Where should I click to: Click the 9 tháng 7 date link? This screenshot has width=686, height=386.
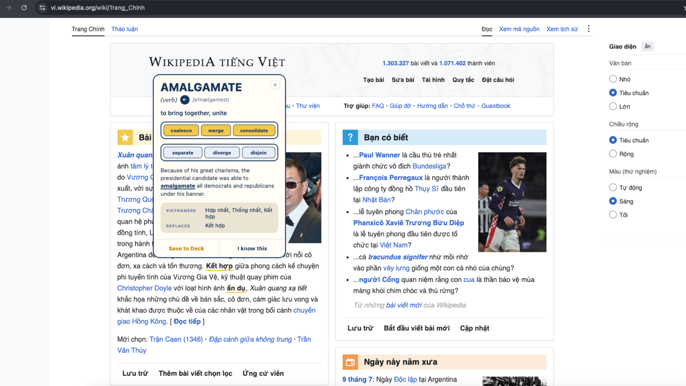[357, 379]
